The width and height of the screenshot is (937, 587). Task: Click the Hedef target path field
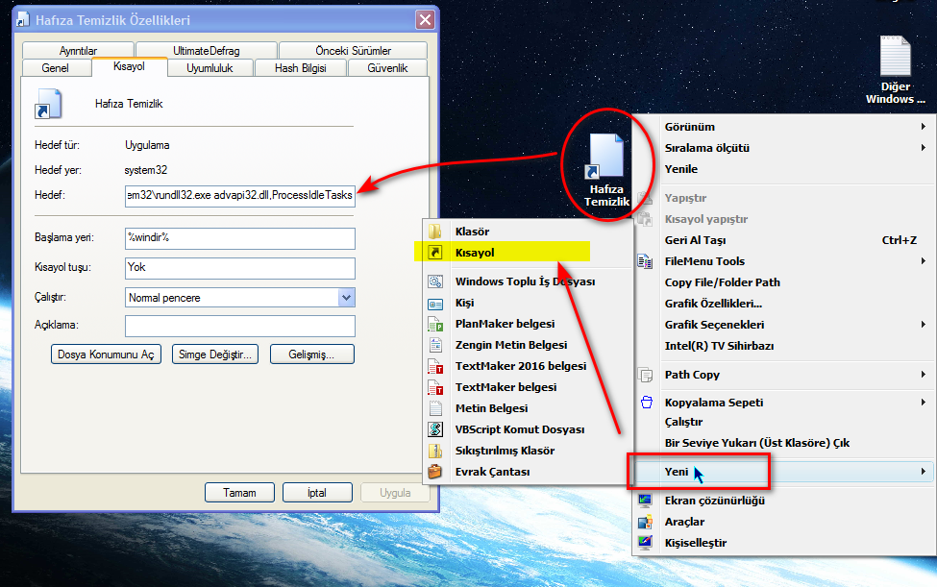coord(240,196)
